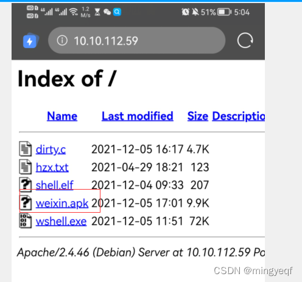302x282 pixels.
Task: Tap the Wi-Fi signal icon
Action: 74,12
